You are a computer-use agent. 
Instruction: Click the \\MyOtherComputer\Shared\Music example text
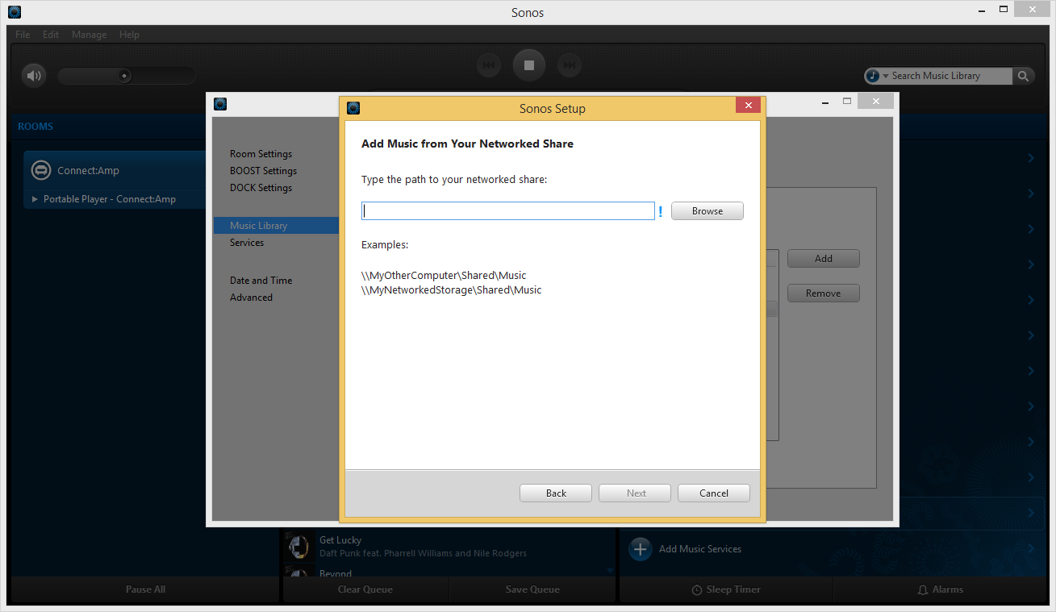point(444,276)
